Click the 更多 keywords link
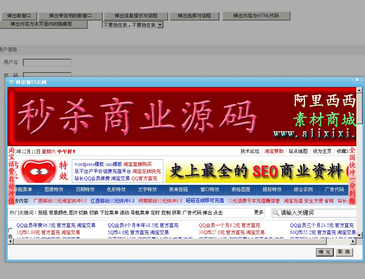365x279 pixels. [x=258, y=212]
